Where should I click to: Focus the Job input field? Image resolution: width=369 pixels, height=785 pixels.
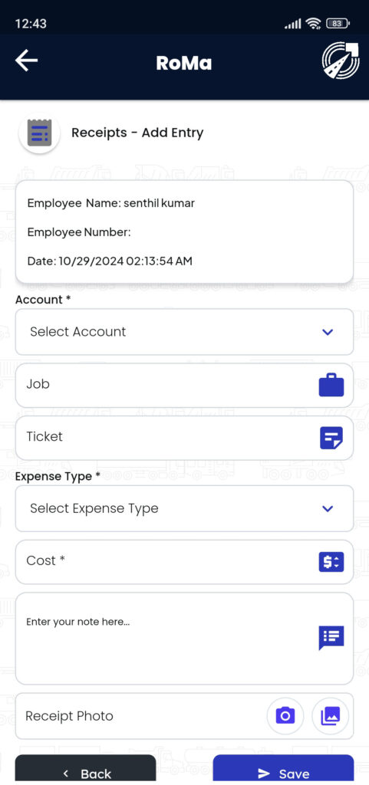coord(184,385)
